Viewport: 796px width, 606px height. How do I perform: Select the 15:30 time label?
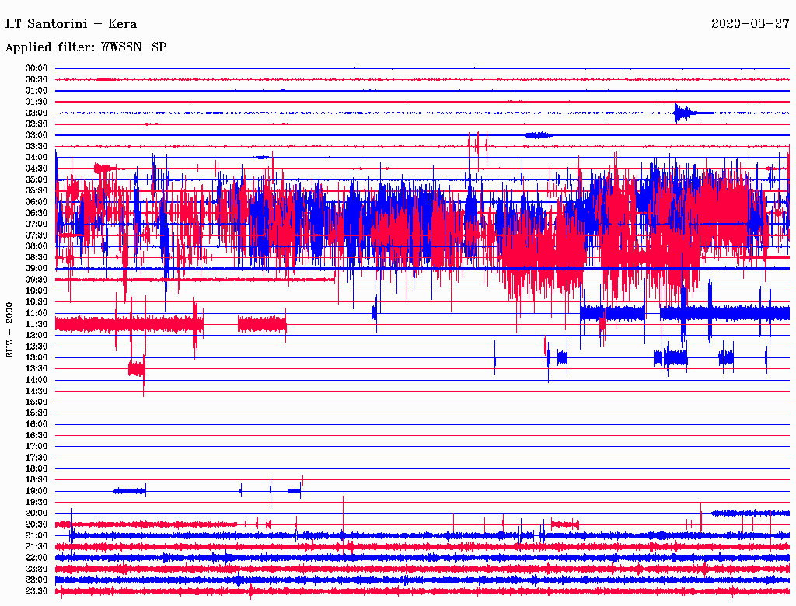click(37, 413)
